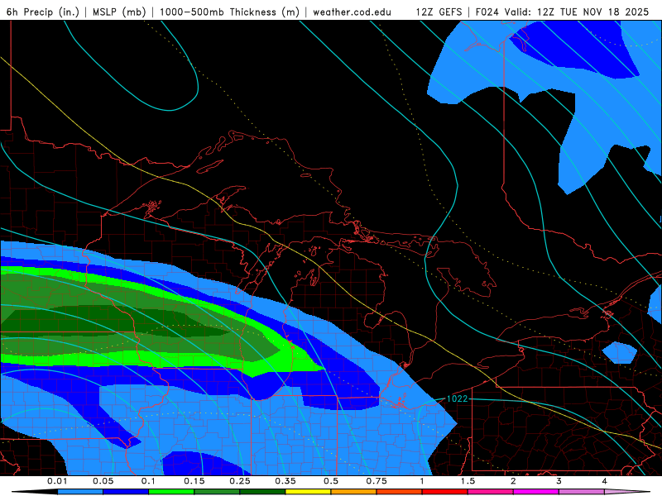Image resolution: width=662 pixels, height=496 pixels.
Task: Select the yellow 0.35–0.5 legend swatch
Action: click(x=308, y=492)
